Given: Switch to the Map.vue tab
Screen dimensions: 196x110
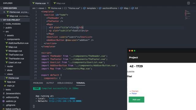Looking at the screenshot, I should 61,3.
